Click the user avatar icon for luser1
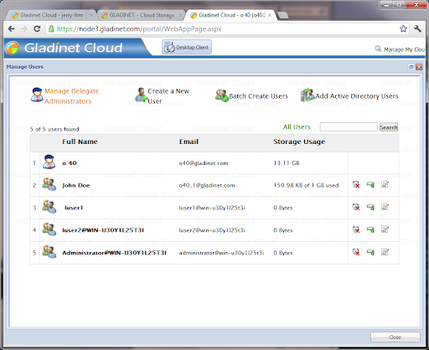The height and width of the screenshot is (350, 429). (x=49, y=207)
